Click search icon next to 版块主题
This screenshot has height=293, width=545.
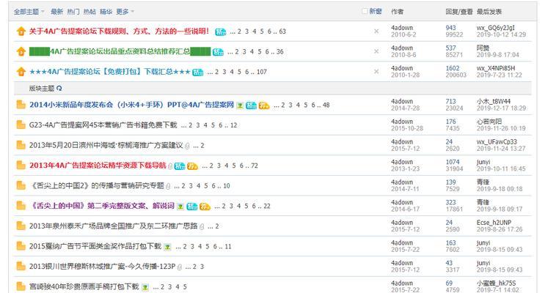[x=59, y=88]
